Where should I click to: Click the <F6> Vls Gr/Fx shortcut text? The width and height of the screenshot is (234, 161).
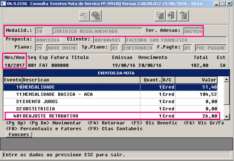pyautogui.click(x=204, y=123)
